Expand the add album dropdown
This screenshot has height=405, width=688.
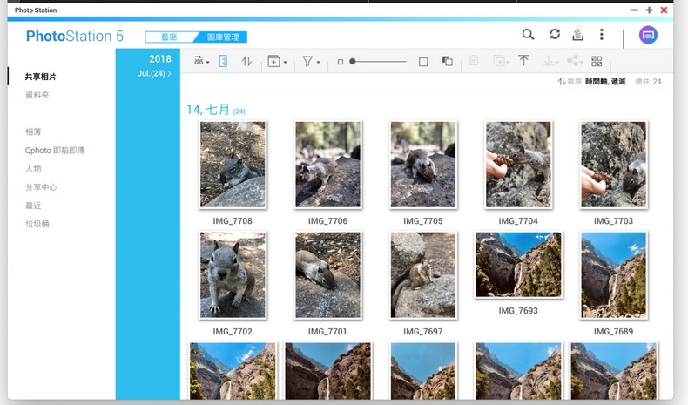click(x=277, y=62)
